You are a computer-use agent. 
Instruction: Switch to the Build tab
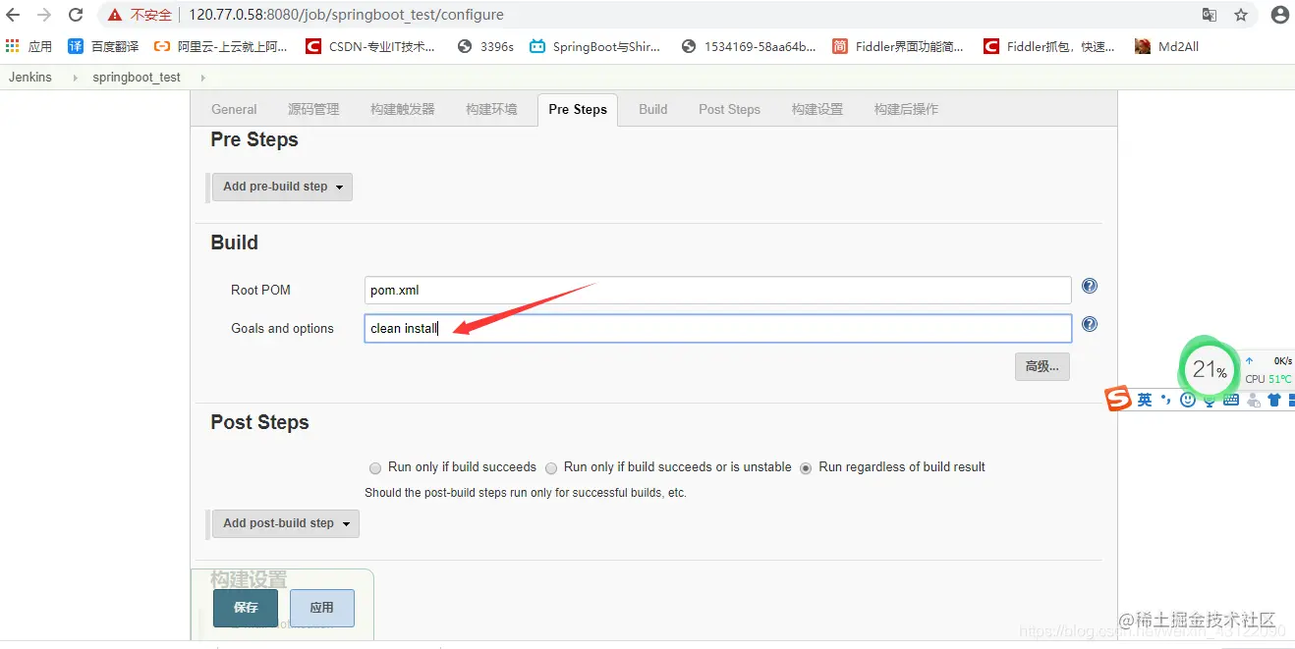coord(652,109)
